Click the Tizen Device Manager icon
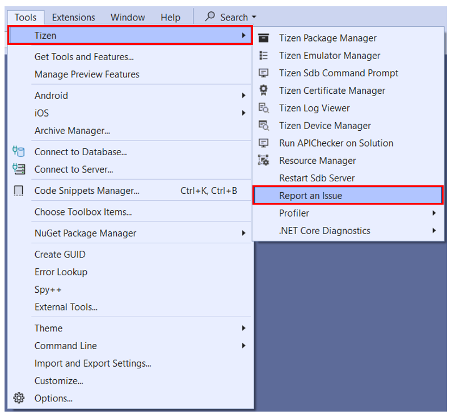 click(x=263, y=126)
